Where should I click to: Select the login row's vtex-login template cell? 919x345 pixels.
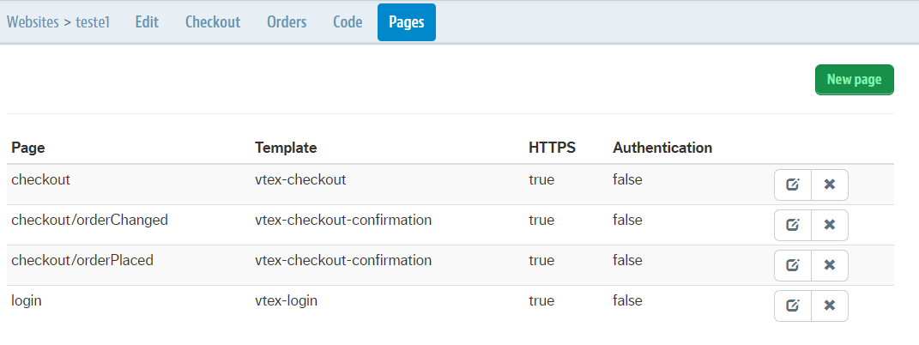tap(291, 300)
